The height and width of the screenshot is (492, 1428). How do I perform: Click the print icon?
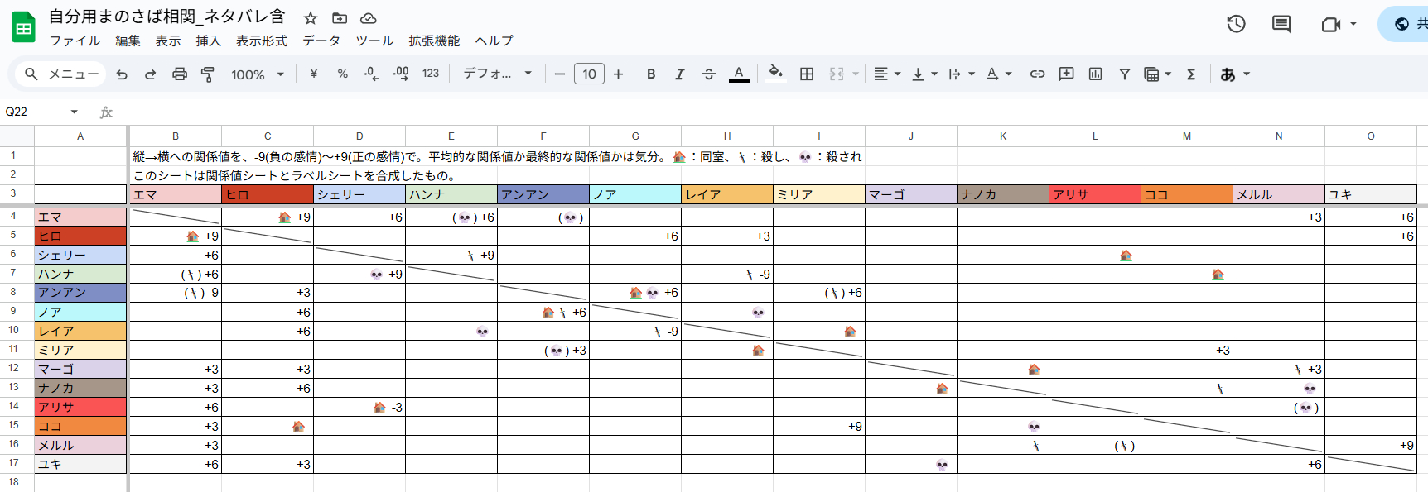pos(179,74)
